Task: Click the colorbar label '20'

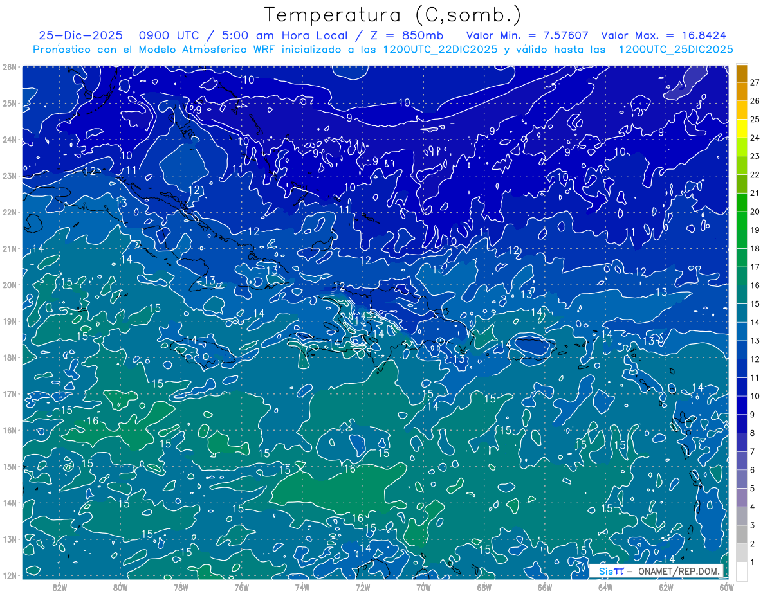Action: pos(755,212)
